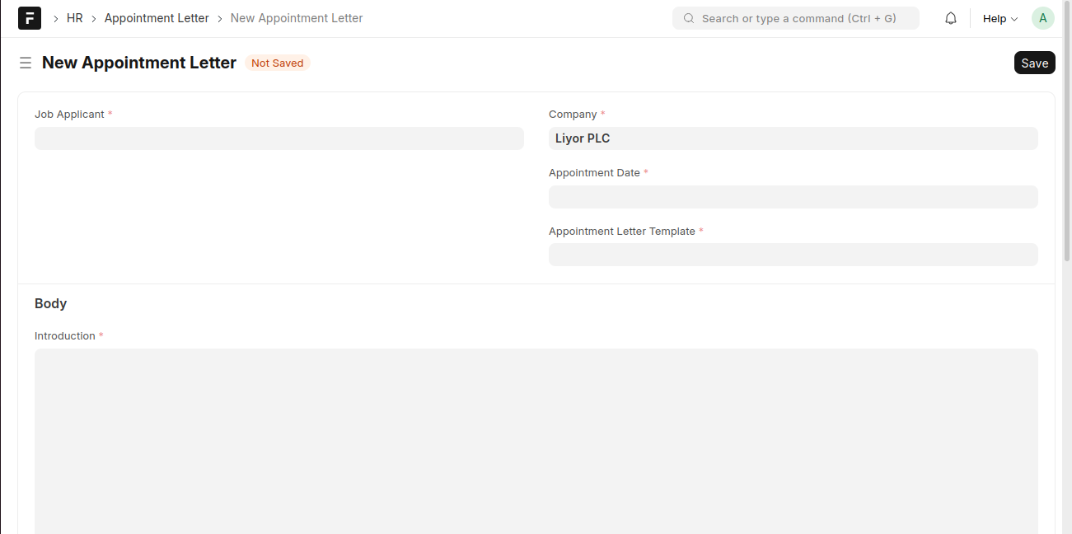Go to the HR breadcrumb
The width and height of the screenshot is (1072, 534).
pyautogui.click(x=74, y=18)
